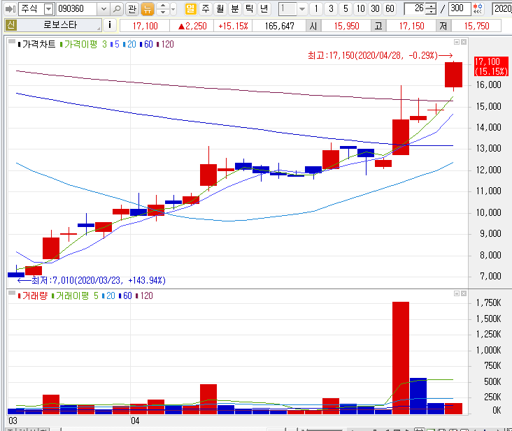Click the arrow link icon beside 주식
512x431 pixels.
tap(10, 9)
